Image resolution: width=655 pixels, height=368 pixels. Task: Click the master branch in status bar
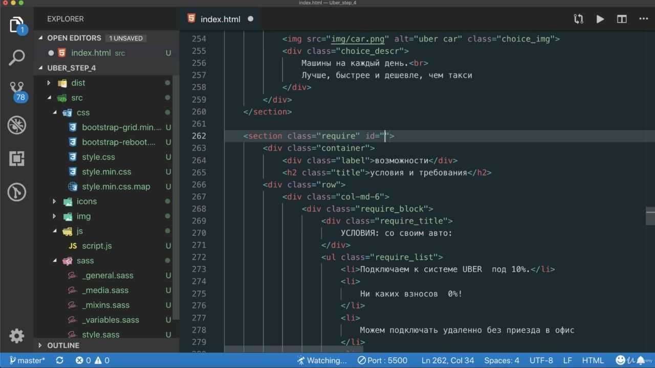pos(27,360)
